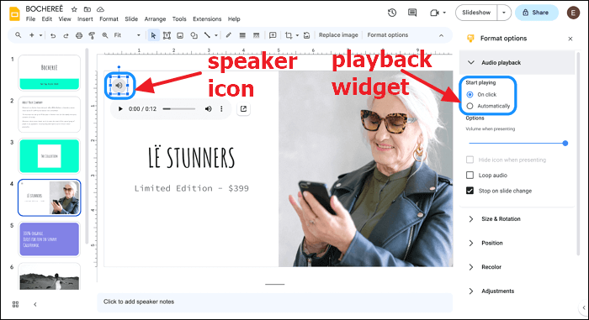Image resolution: width=589 pixels, height=320 pixels.
Task: Open the comments history icon
Action: 412,13
